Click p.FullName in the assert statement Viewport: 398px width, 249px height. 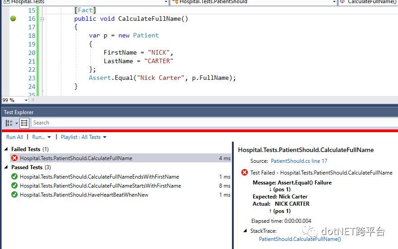pos(211,78)
